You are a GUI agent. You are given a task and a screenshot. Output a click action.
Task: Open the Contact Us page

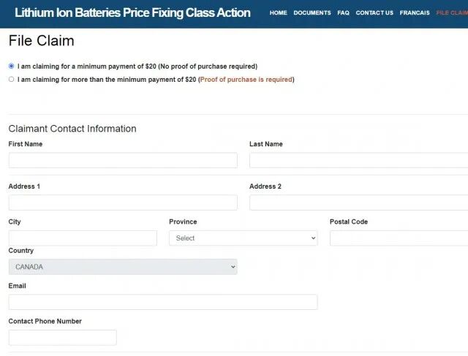(374, 13)
